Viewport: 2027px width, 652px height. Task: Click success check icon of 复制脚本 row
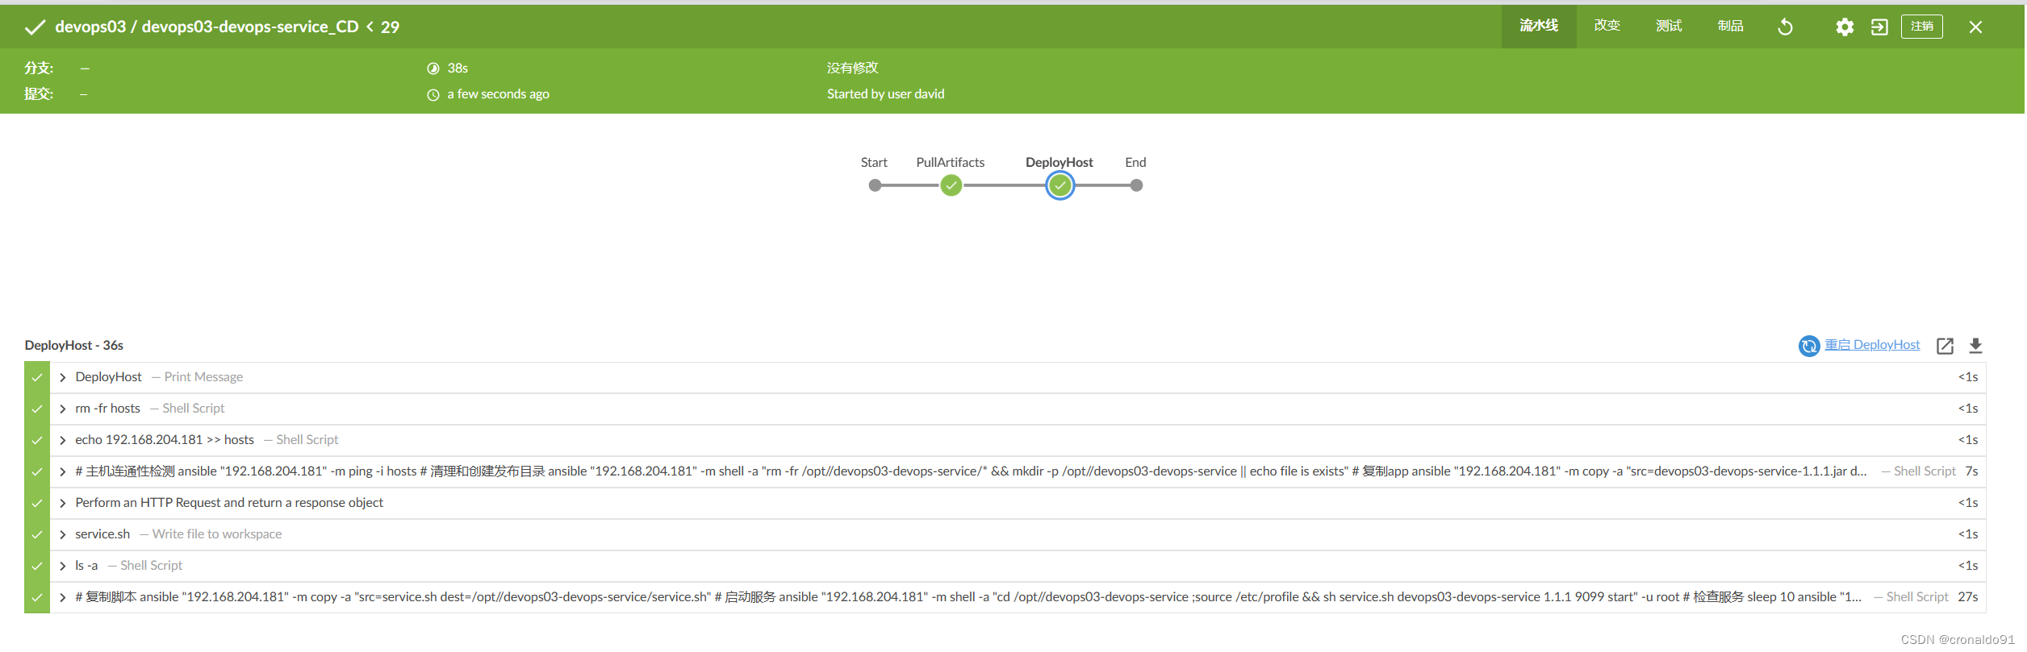click(37, 597)
